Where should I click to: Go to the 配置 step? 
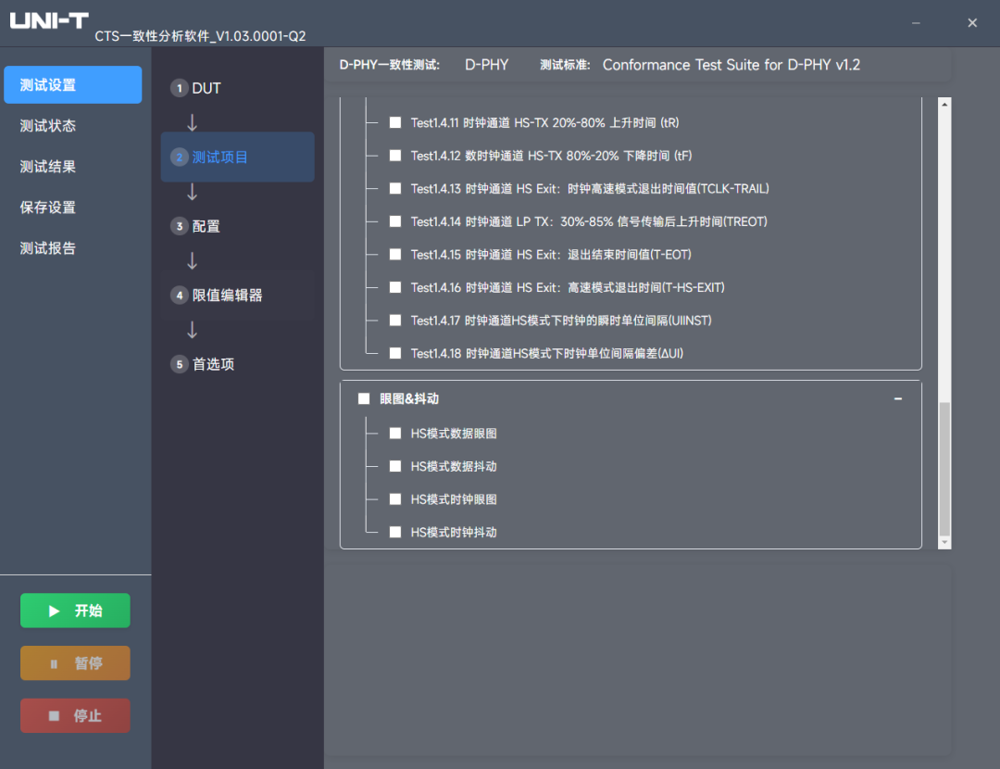coord(237,226)
